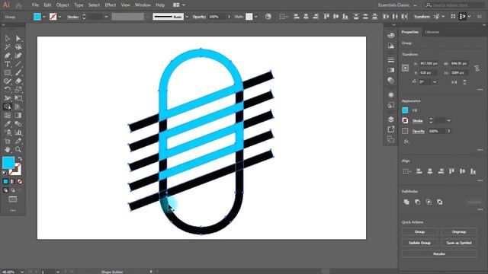Select the Shape Builder tool
This screenshot has width=488, height=274.
point(8,107)
